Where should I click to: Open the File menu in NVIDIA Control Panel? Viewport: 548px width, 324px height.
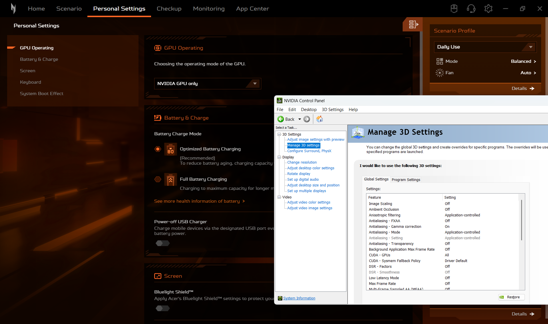click(x=280, y=110)
